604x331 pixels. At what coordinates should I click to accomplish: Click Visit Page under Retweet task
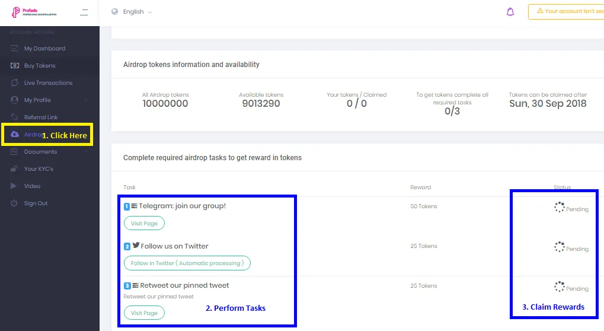[144, 313]
